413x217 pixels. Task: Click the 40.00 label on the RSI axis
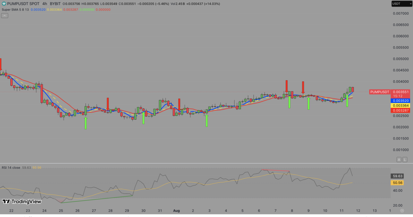tap(397, 191)
